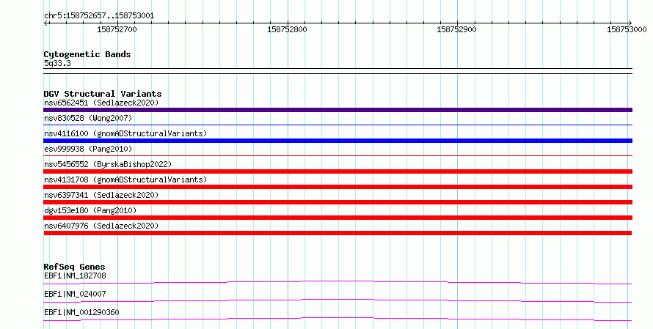Open the EBF1|NM_182708 transcript label
653x329 pixels.
tap(75, 276)
